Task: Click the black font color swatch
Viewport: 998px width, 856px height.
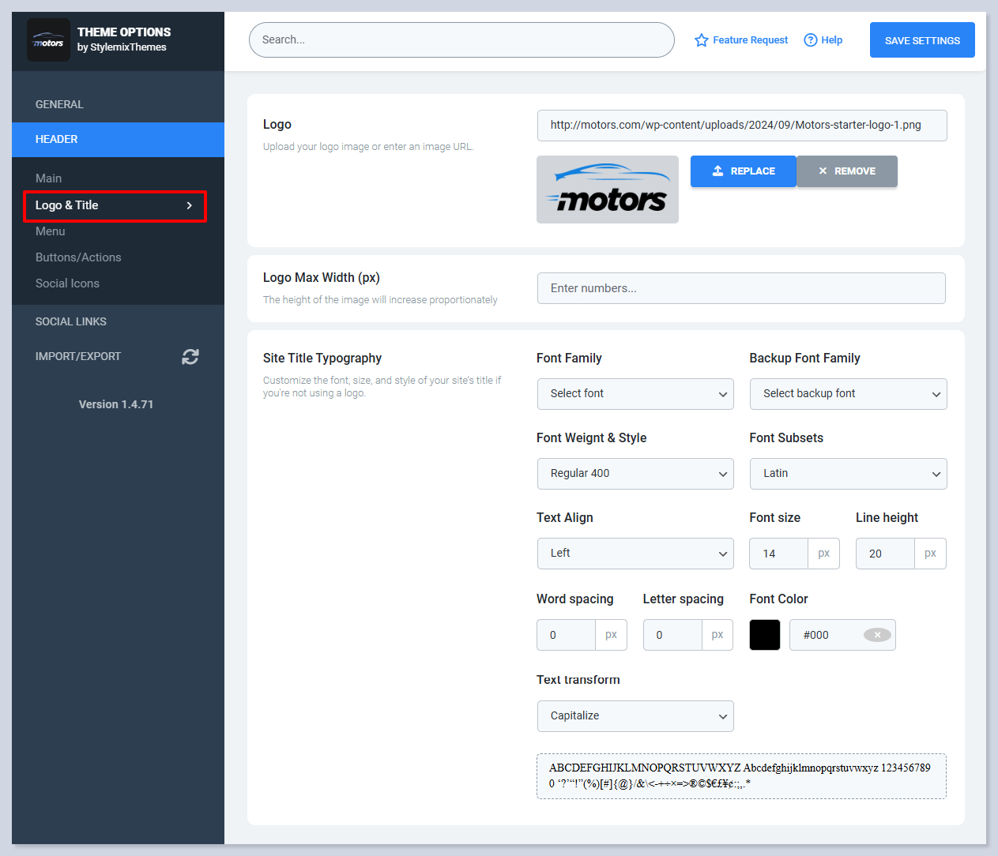Action: 764,635
